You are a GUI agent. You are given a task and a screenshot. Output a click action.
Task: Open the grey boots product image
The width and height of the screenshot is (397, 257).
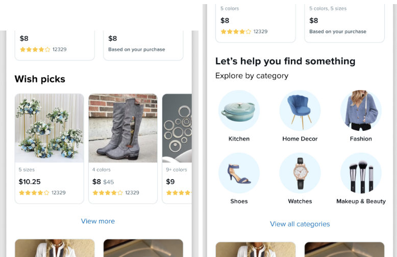[123, 128]
